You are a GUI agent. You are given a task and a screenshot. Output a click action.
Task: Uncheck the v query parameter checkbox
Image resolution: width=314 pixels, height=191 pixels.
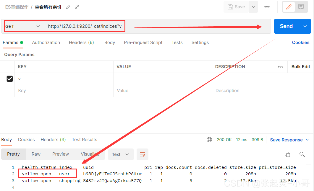[x=10, y=79]
